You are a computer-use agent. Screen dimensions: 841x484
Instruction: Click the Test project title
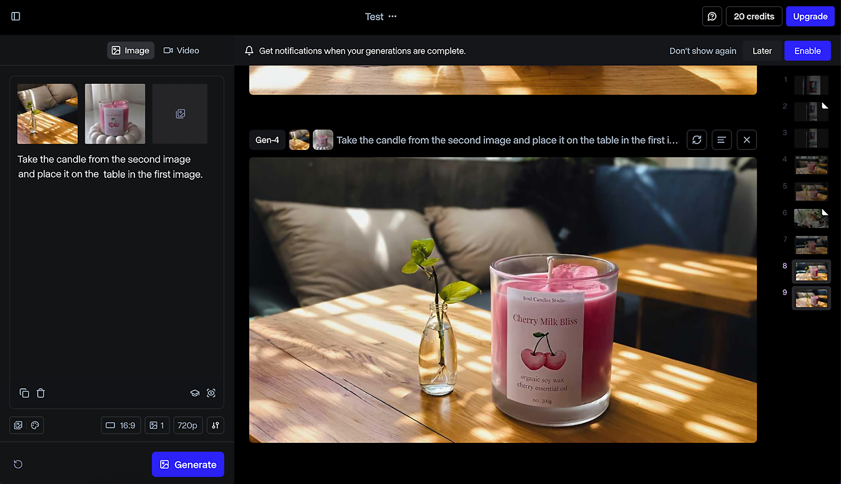click(374, 16)
